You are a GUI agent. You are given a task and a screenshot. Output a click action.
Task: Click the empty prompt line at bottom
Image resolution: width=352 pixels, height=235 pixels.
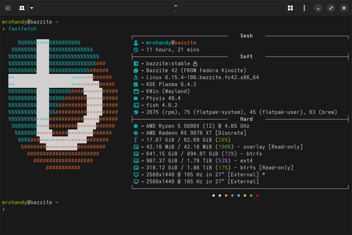[176, 209]
